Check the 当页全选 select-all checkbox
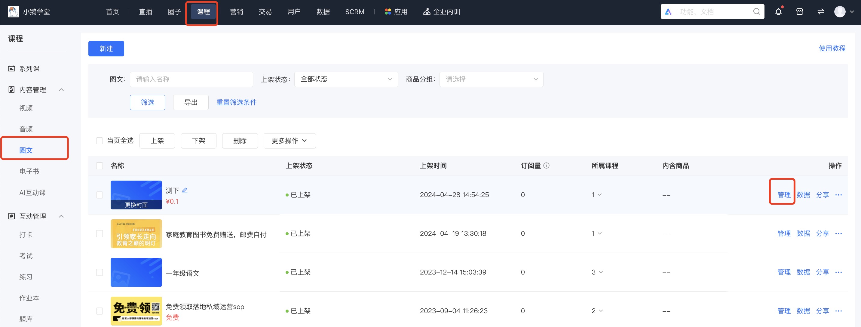 [99, 140]
